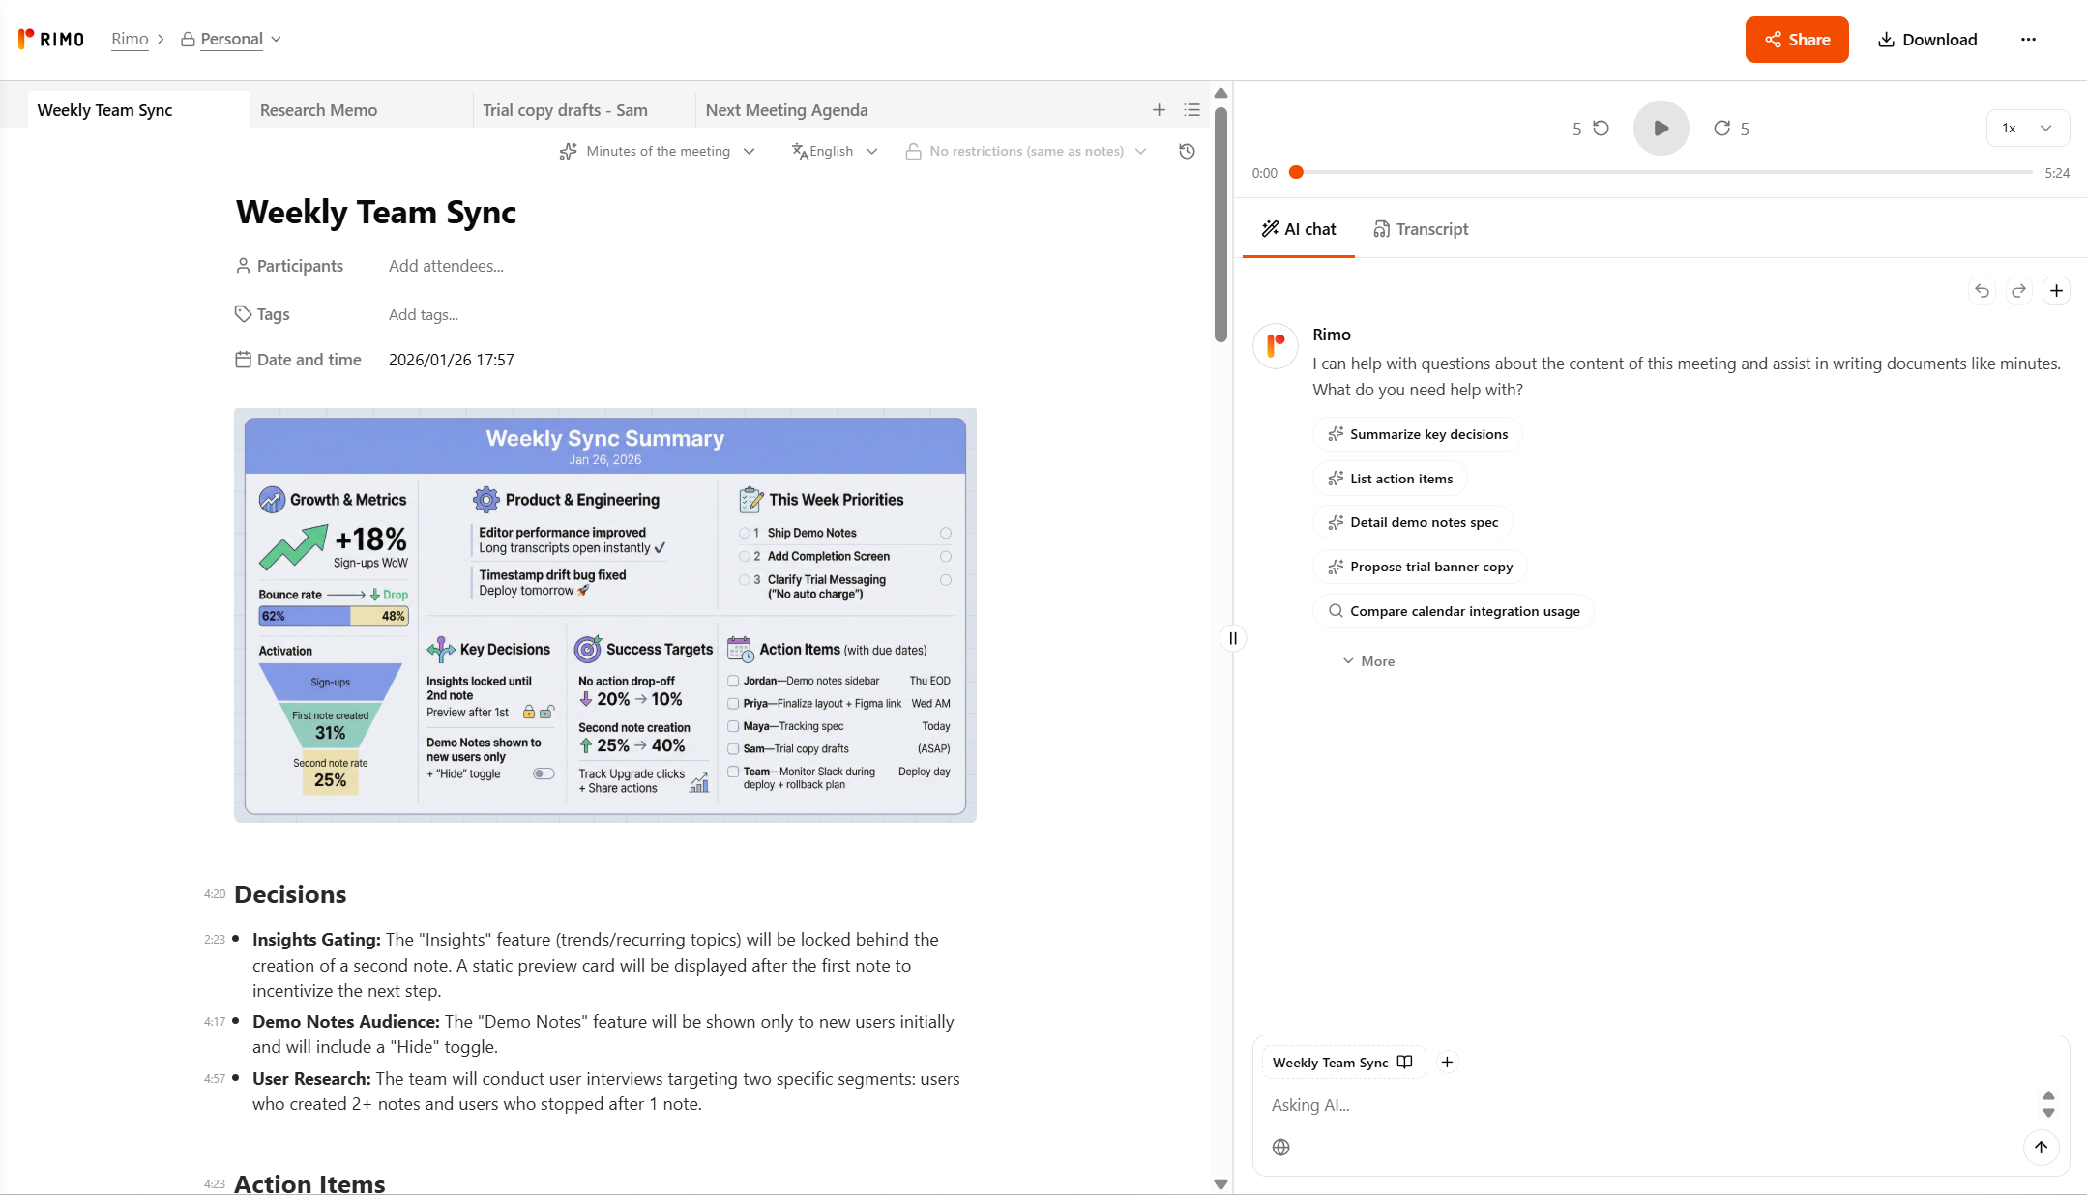Toggle the panel divider collapse handle
This screenshot has width=2087, height=1195.
1232,638
